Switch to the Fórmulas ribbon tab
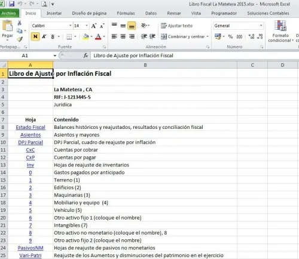This screenshot has width=299, height=259. click(x=126, y=13)
